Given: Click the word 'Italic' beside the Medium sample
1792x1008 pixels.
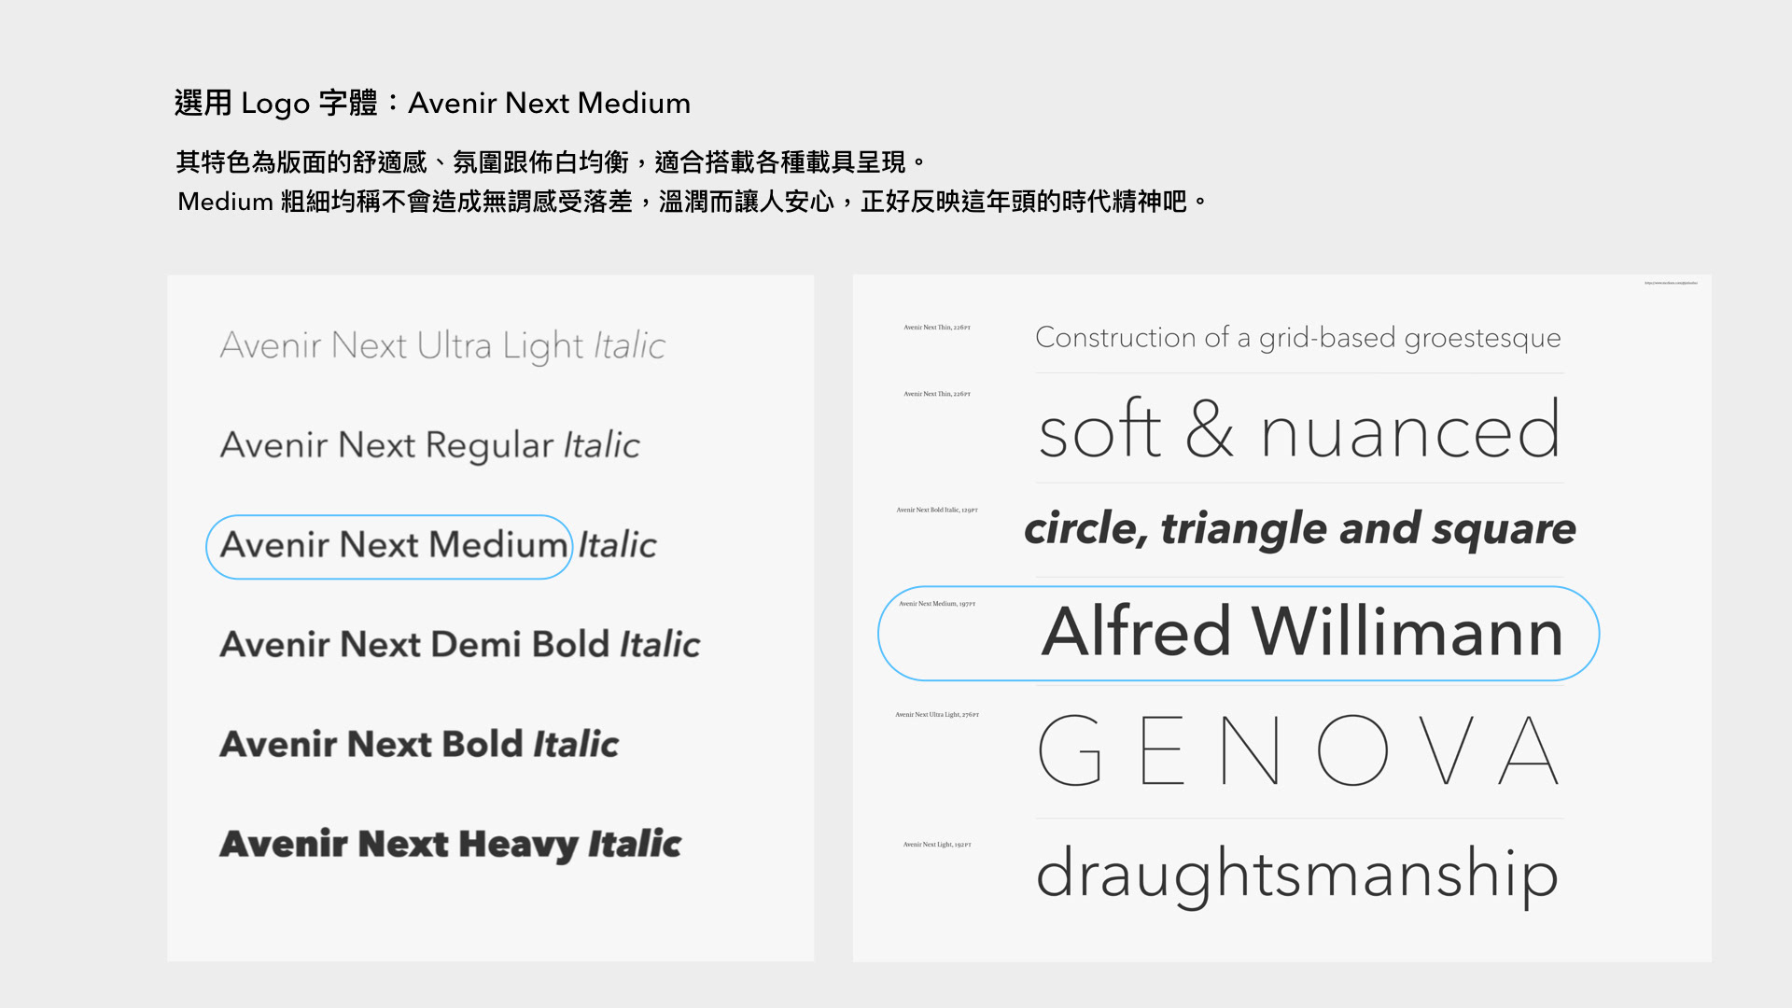Looking at the screenshot, I should (x=617, y=545).
